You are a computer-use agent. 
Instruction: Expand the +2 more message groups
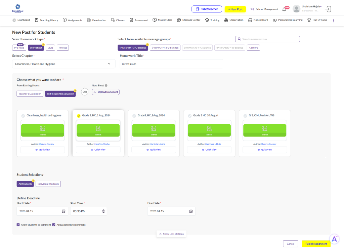pyautogui.click(x=253, y=48)
